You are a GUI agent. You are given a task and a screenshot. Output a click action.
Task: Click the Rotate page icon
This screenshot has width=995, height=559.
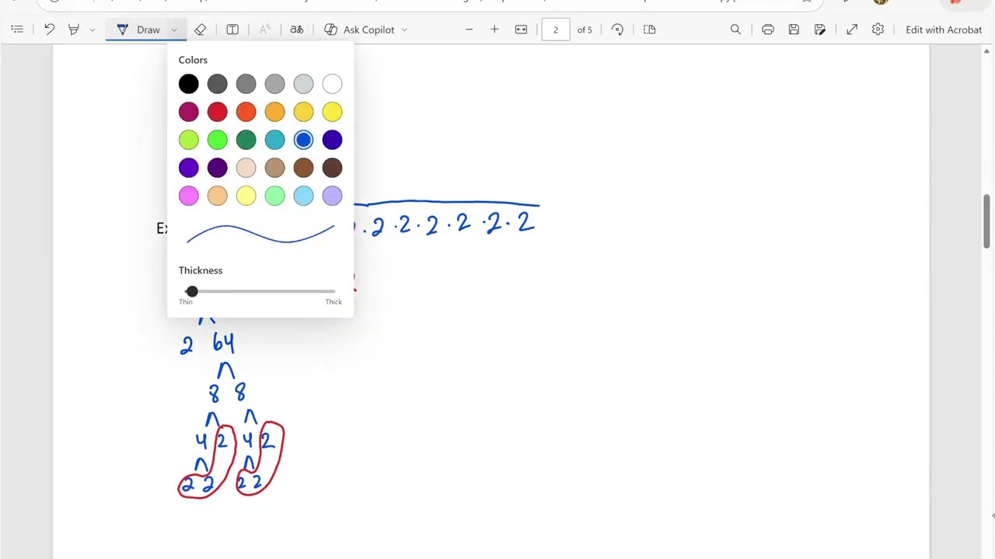617,30
